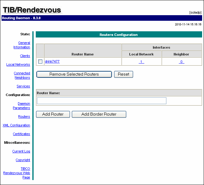
Task: Open Neighbor interface count 0
Action: click(x=182, y=62)
